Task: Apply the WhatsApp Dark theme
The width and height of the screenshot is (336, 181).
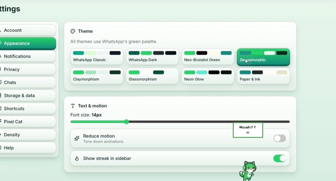Action: coord(152,57)
